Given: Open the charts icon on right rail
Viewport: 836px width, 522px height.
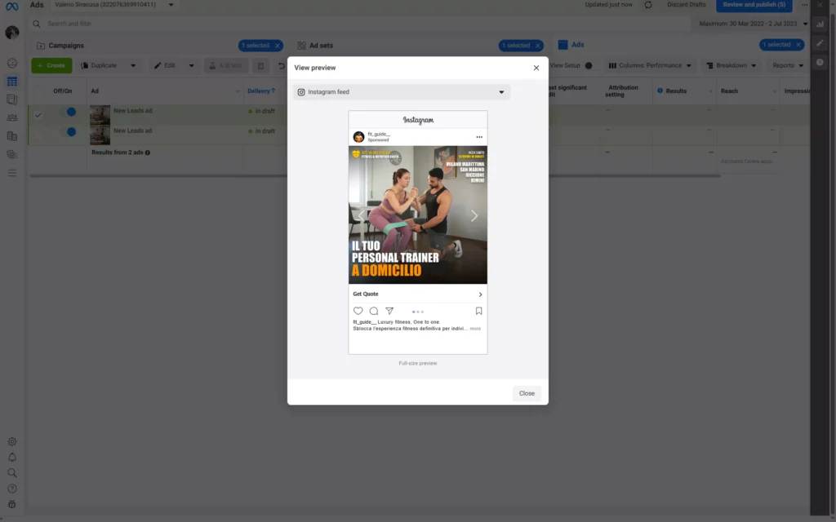Looking at the screenshot, I should [x=820, y=24].
